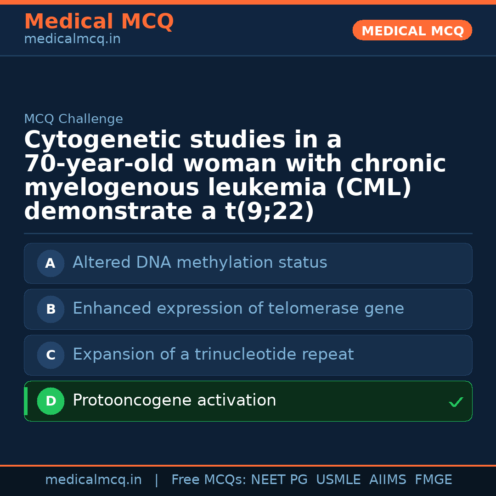Viewport: 496px width, 496px height.
Task: Click the green checkmark on option D
Action: pyautogui.click(x=456, y=402)
